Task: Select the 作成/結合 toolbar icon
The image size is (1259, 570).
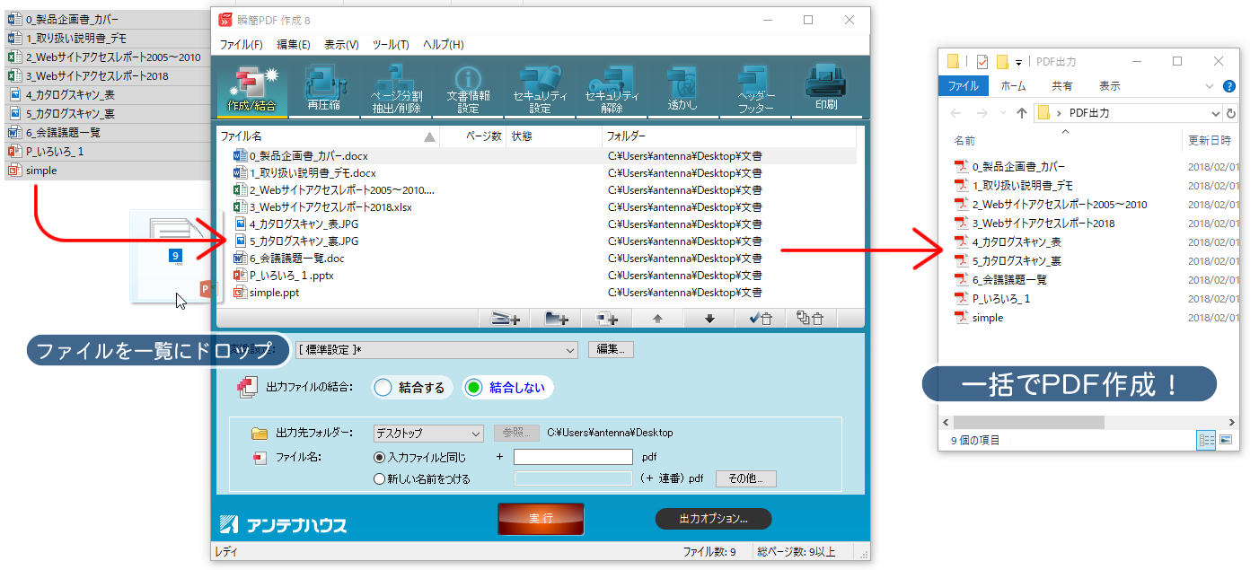Action: [x=252, y=88]
